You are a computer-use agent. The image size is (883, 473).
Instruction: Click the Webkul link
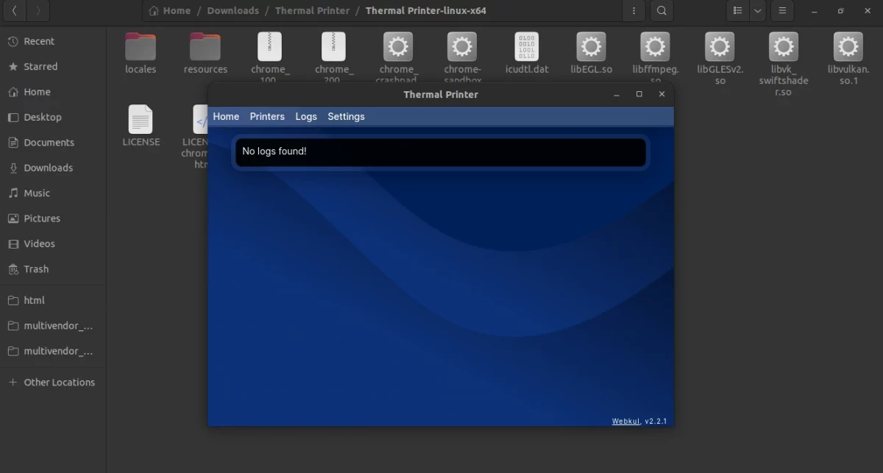625,421
